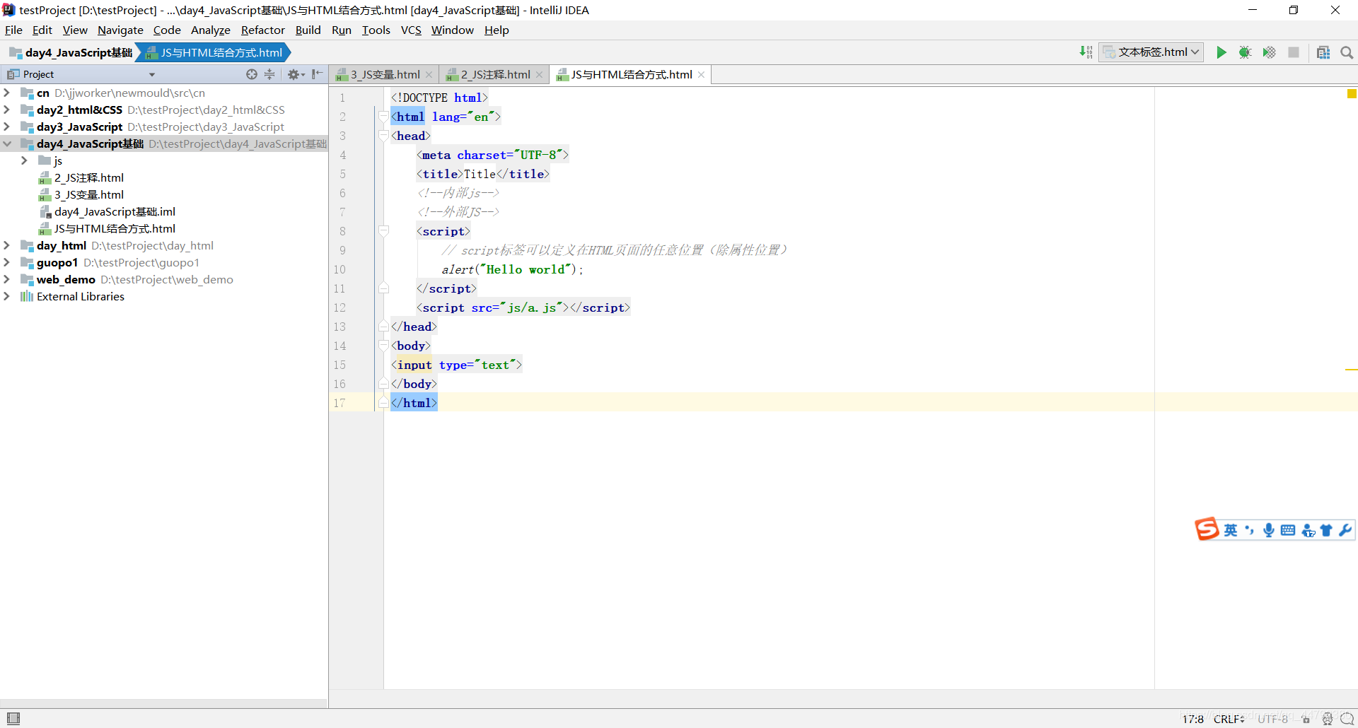Fold the html tag at line 2
The width and height of the screenshot is (1358, 728).
(x=383, y=116)
